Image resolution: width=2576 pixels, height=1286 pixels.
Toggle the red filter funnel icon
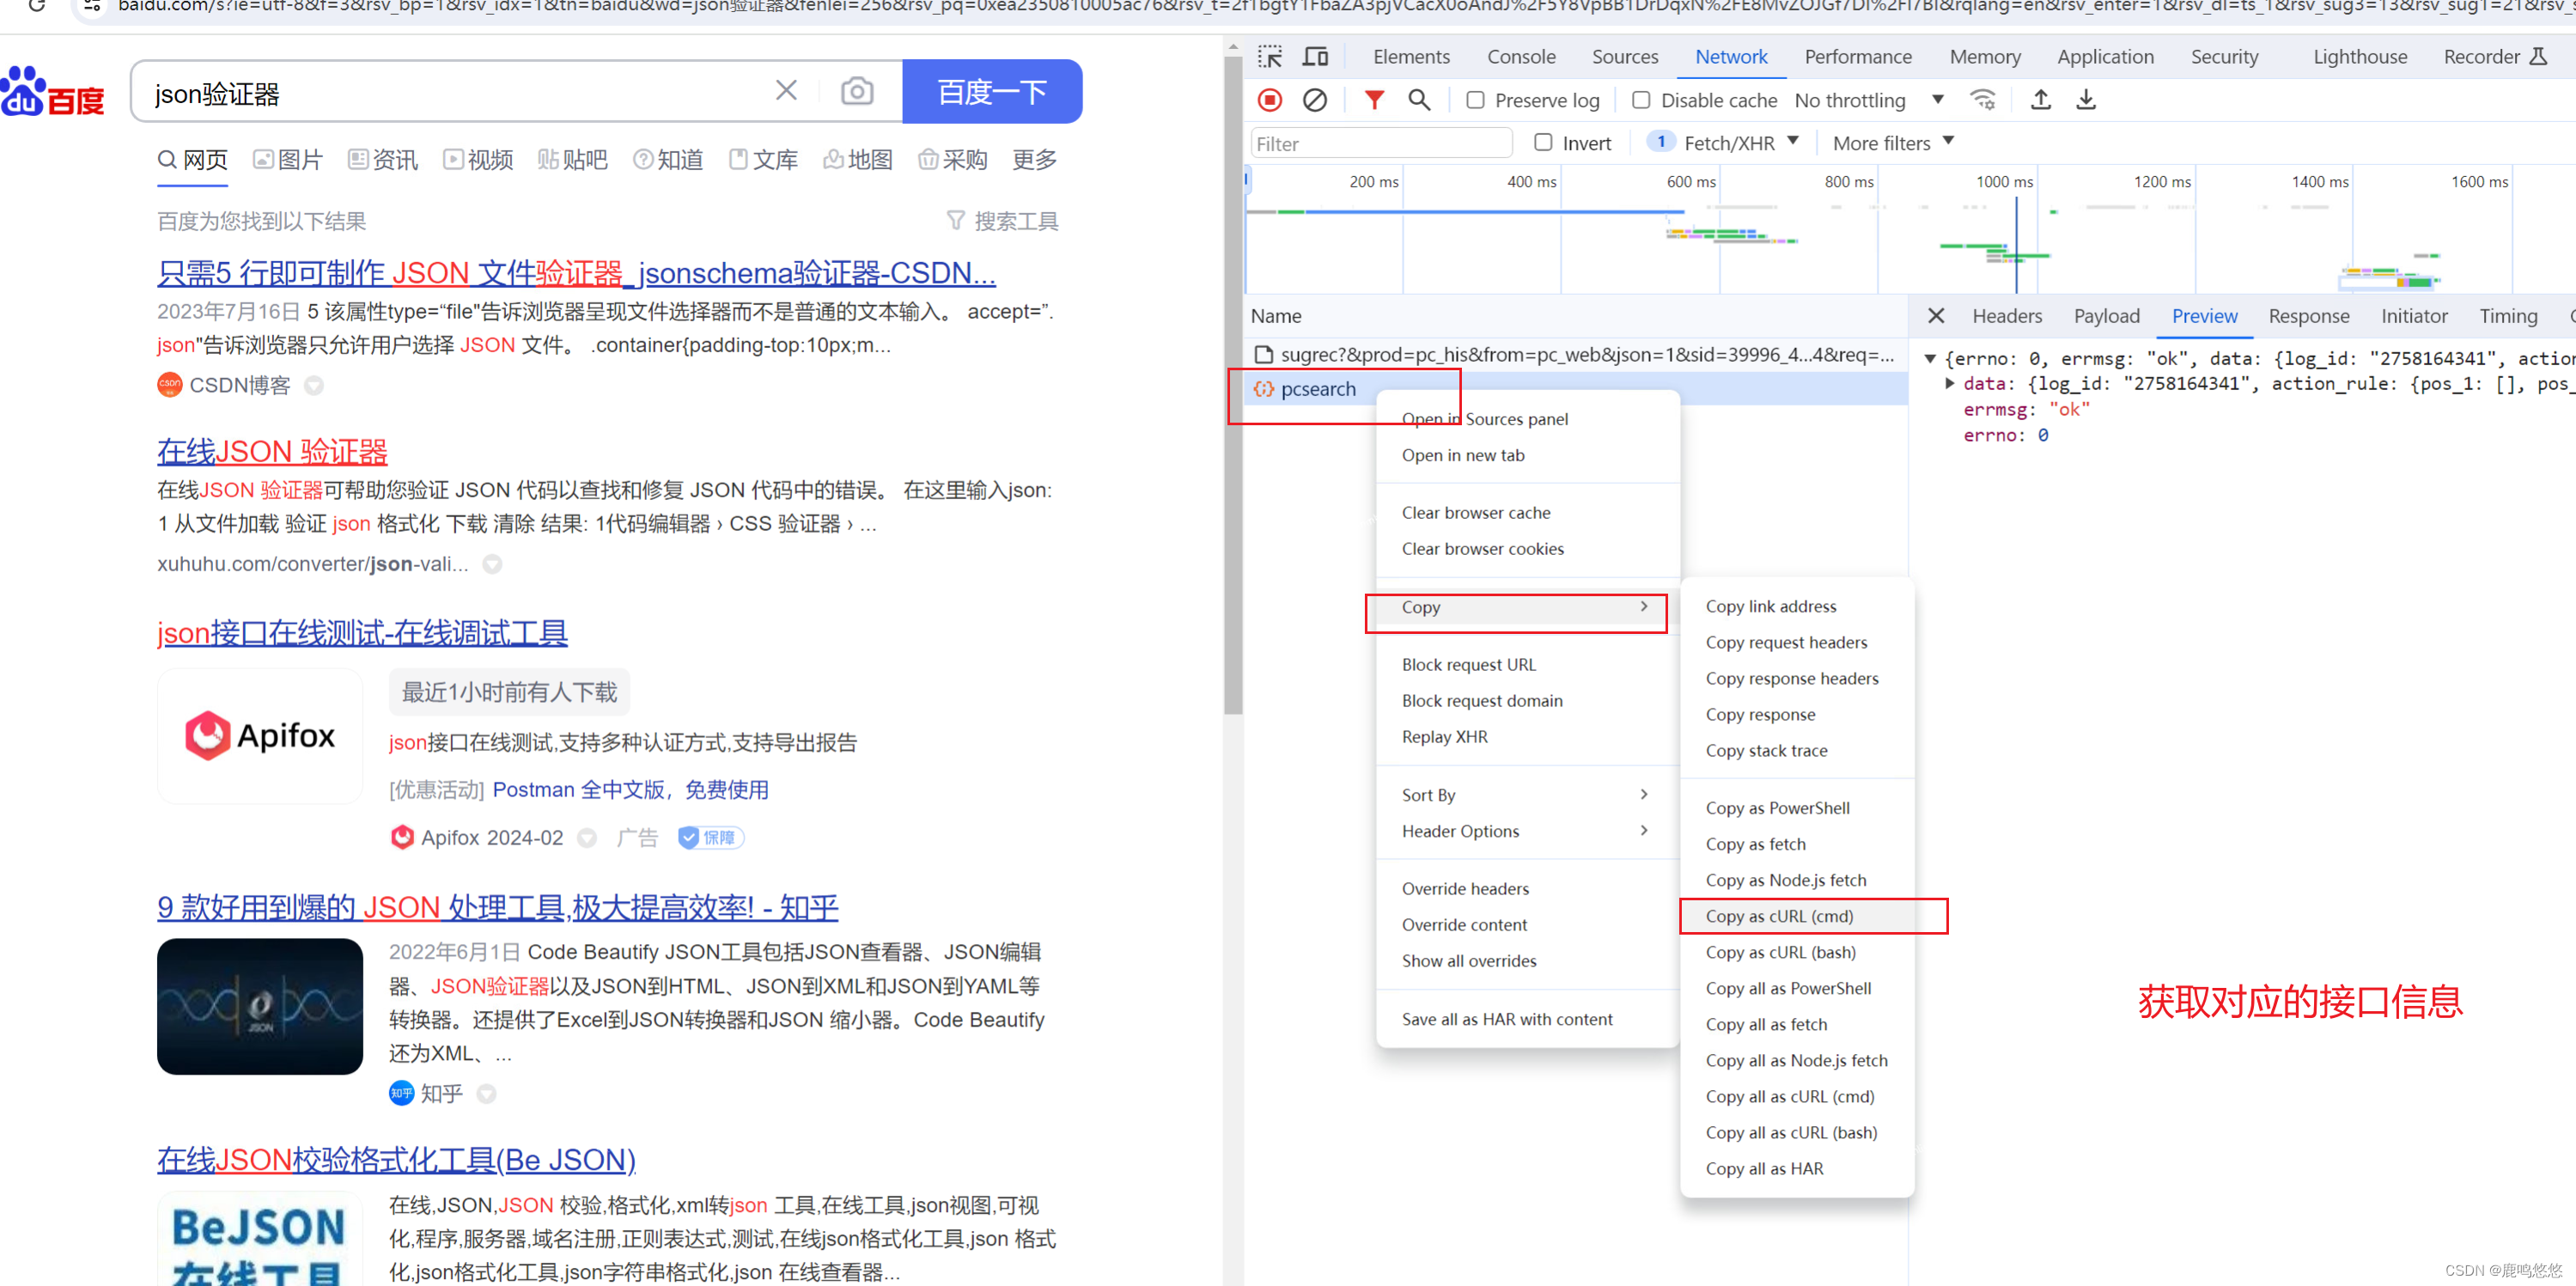[1374, 100]
